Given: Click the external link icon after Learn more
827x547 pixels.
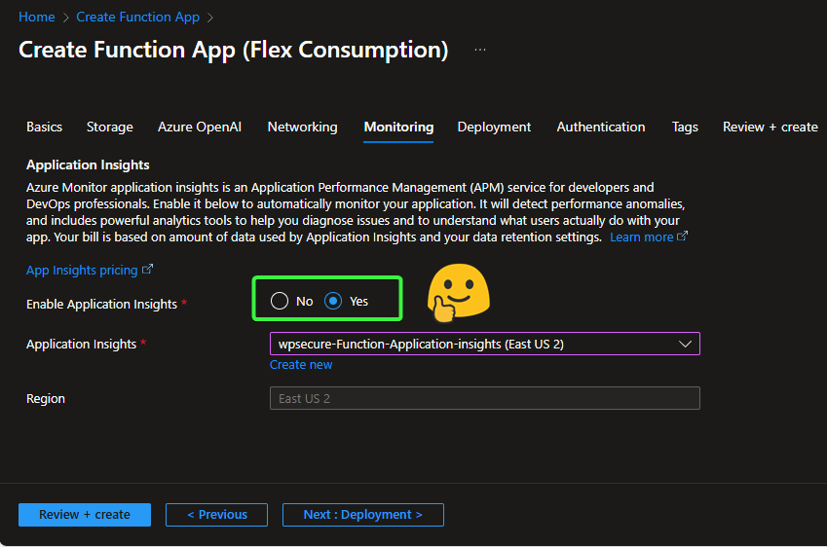Looking at the screenshot, I should pos(683,237).
